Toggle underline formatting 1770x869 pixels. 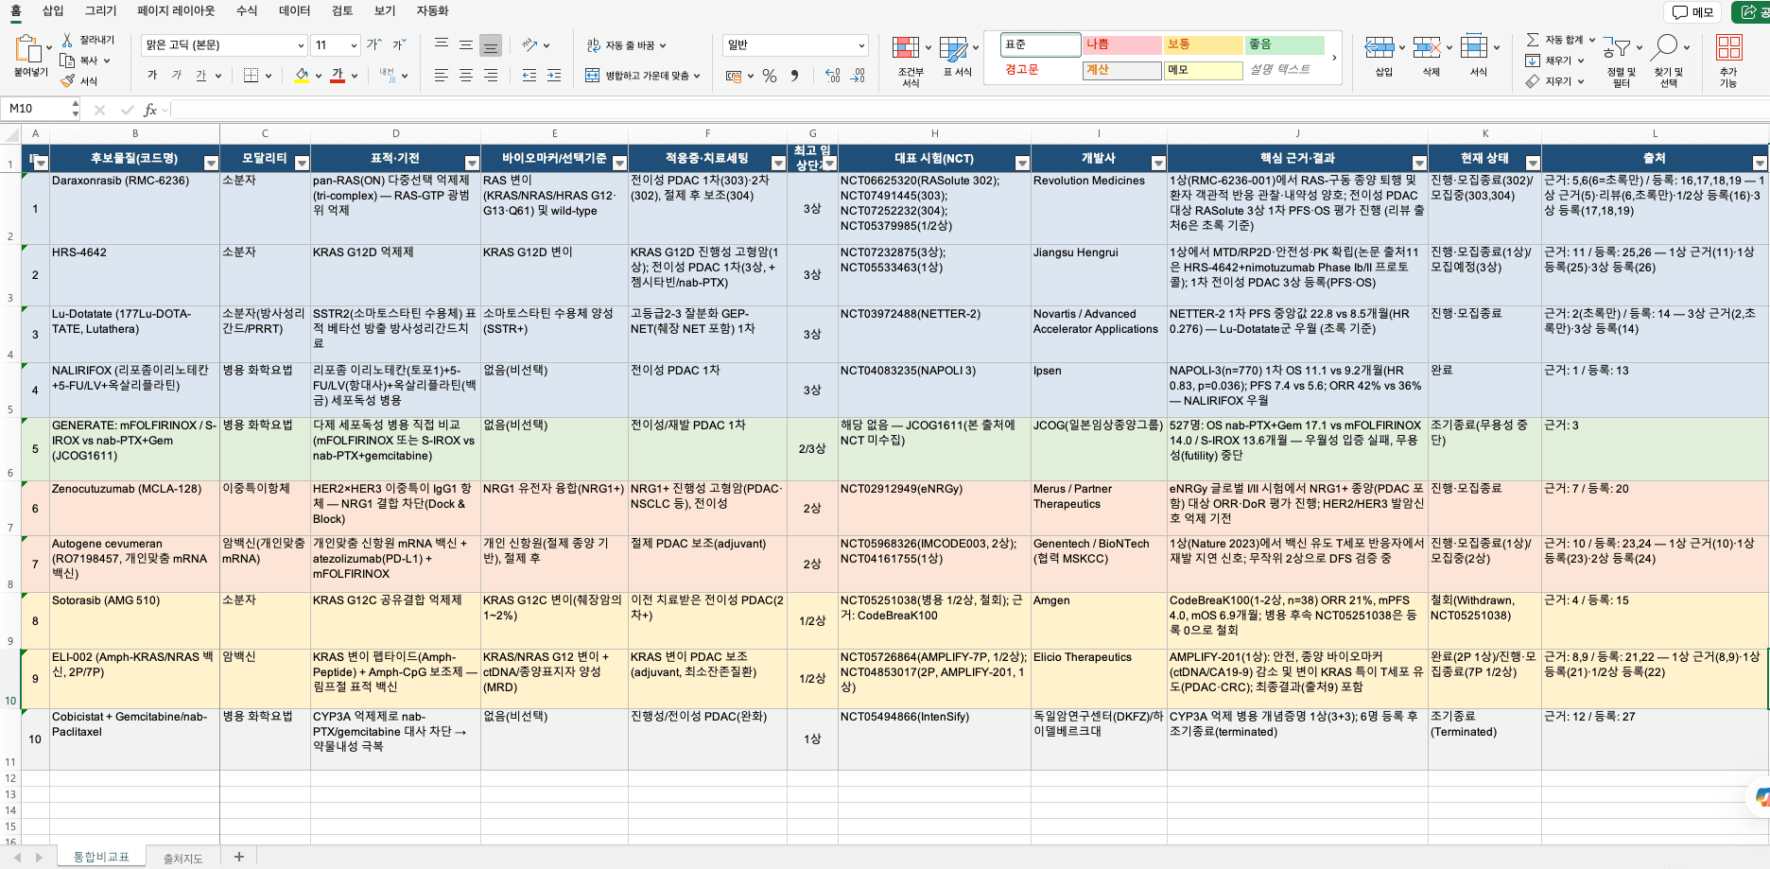200,76
